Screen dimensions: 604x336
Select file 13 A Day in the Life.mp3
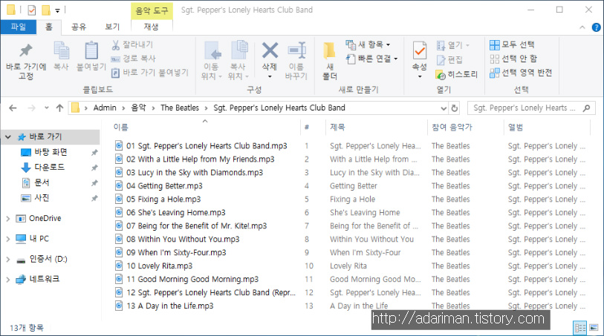[x=169, y=306]
